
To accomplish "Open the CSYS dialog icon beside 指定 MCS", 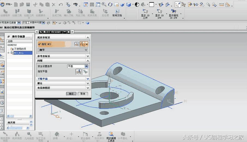I will click(x=77, y=44).
